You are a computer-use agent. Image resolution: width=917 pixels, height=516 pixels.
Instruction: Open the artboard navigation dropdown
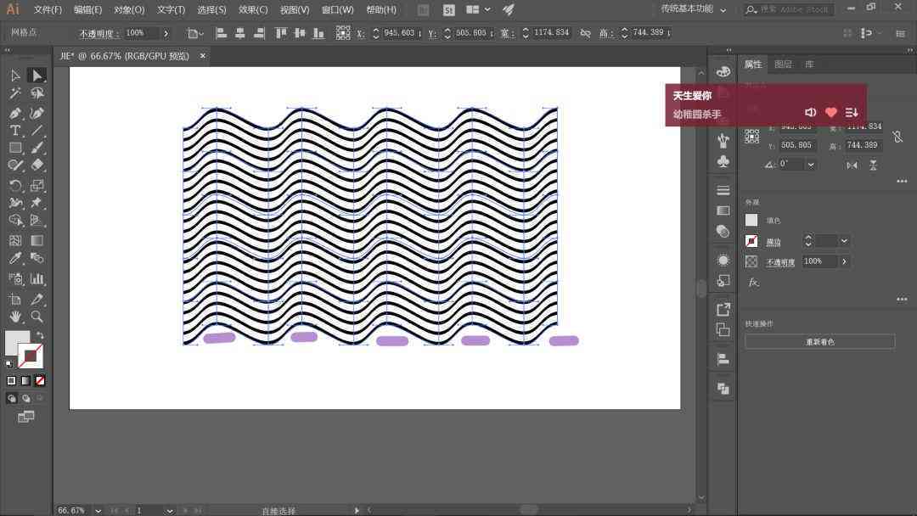coord(169,511)
